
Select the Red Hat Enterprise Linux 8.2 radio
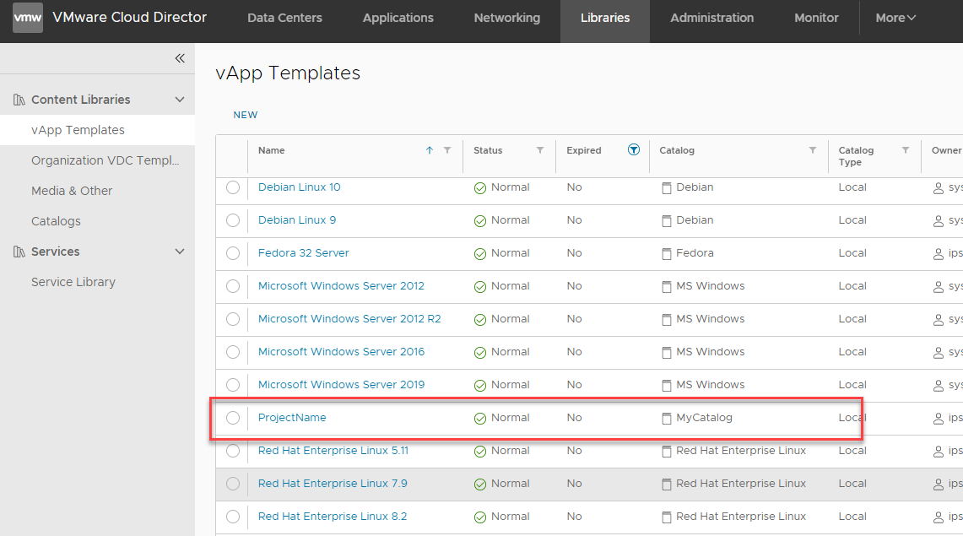[233, 517]
